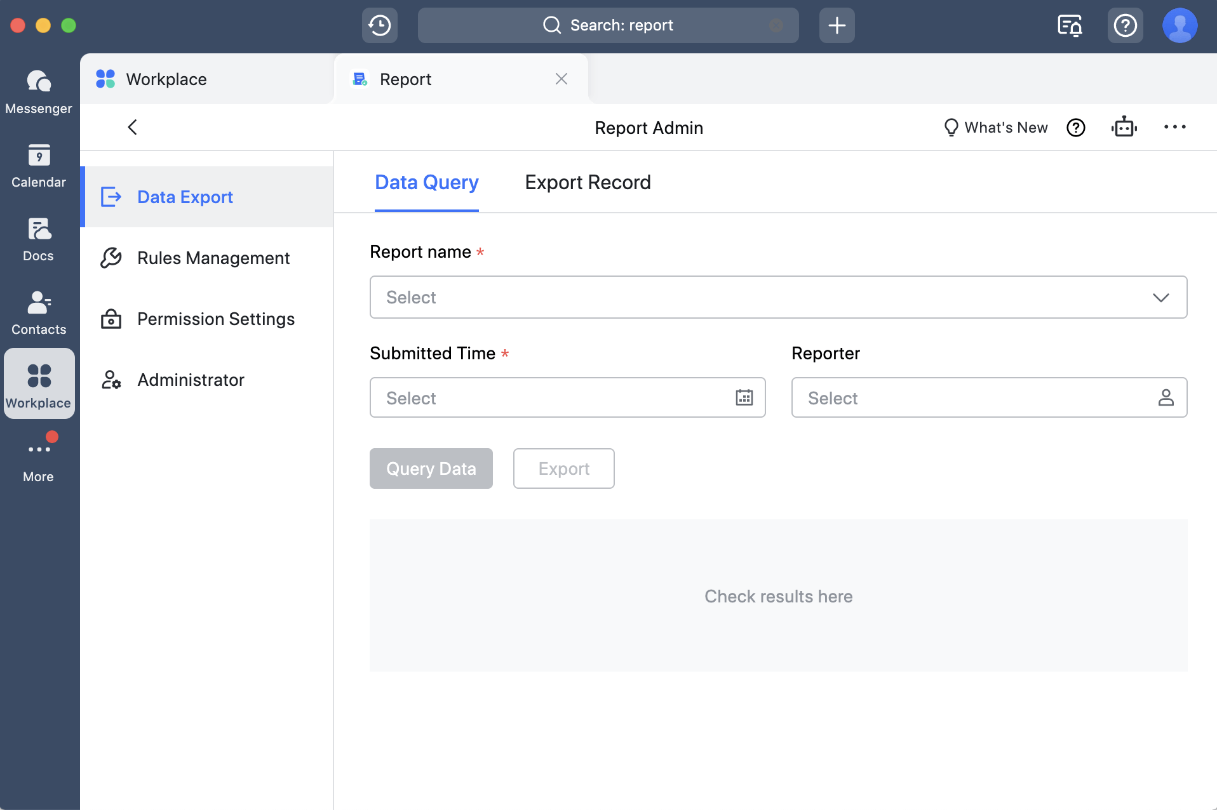Image resolution: width=1217 pixels, height=810 pixels.
Task: Select Permission Settings in the menu
Action: point(216,319)
